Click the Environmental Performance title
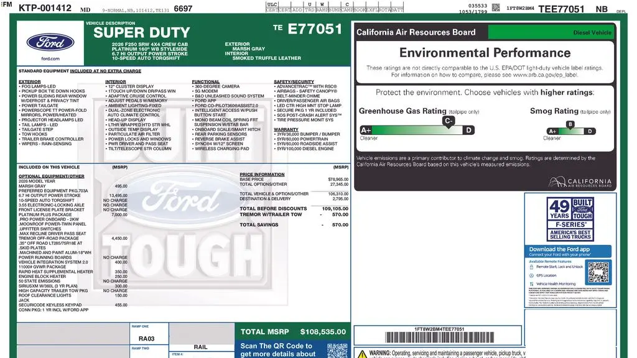 tap(485, 53)
